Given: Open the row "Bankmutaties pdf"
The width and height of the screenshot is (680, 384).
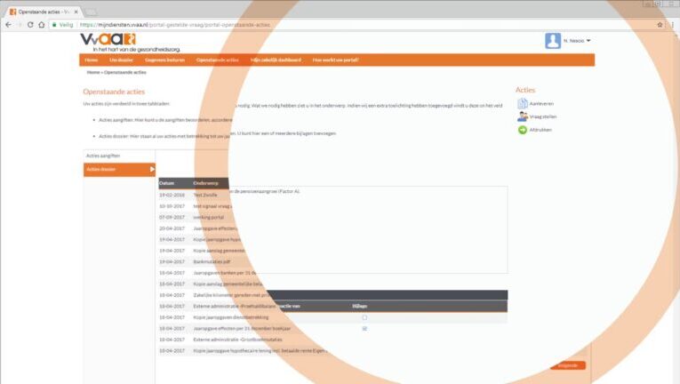Looking at the screenshot, I should pyautogui.click(x=212, y=261).
